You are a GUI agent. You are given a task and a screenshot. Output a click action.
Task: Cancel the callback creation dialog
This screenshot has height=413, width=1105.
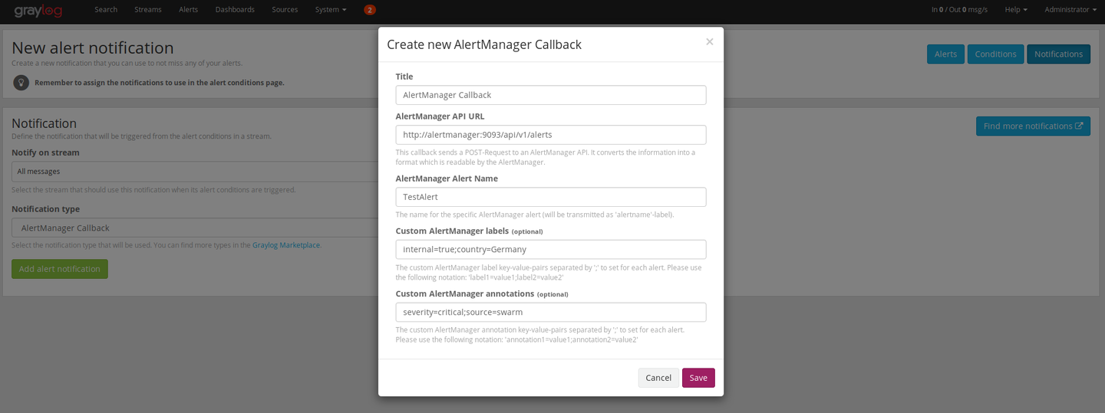click(658, 378)
